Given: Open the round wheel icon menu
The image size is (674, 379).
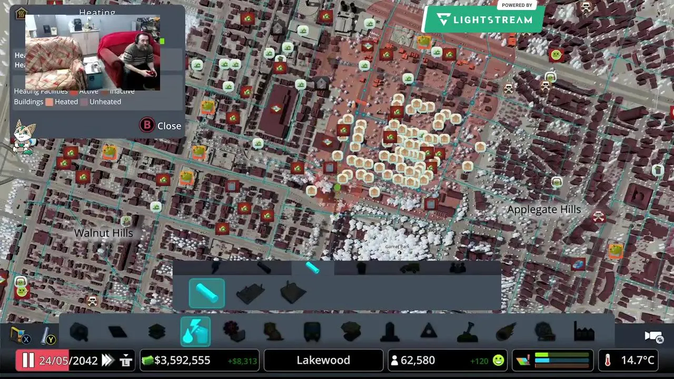Looking at the screenshot, I should pos(545,332).
